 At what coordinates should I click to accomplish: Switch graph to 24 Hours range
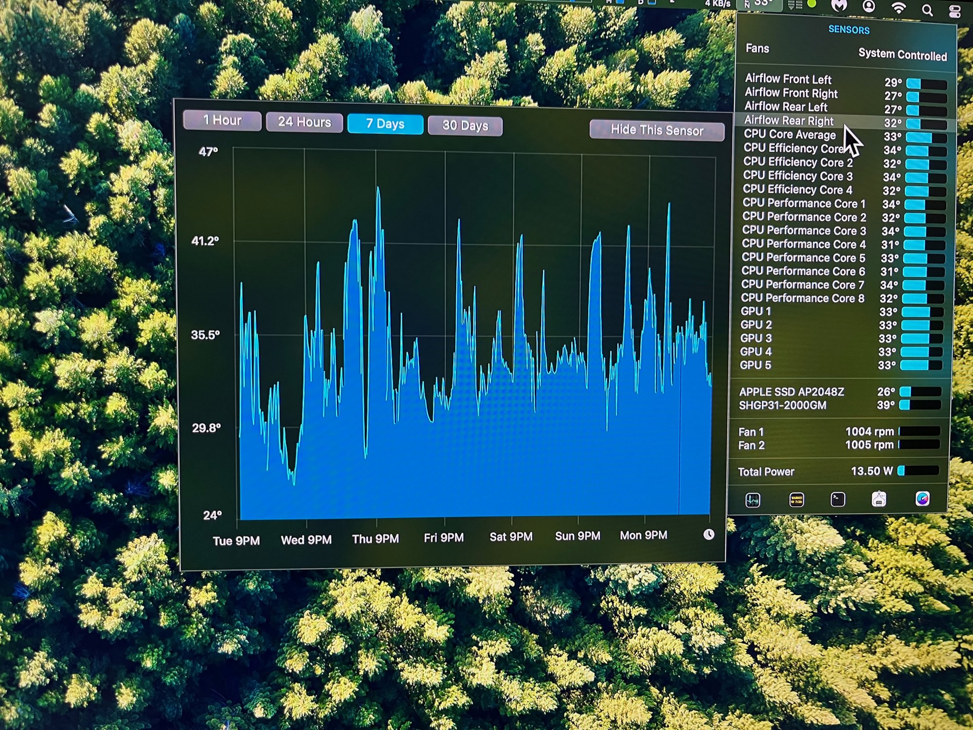click(305, 122)
